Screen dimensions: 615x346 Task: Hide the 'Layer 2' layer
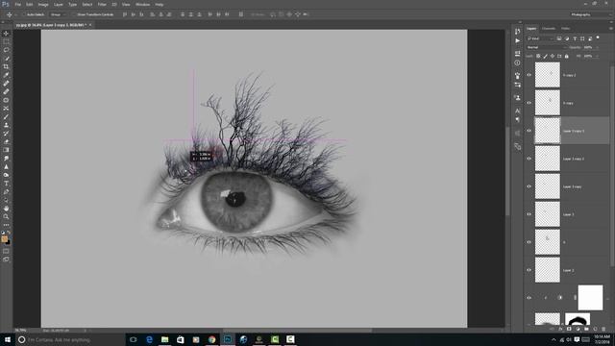(529, 270)
